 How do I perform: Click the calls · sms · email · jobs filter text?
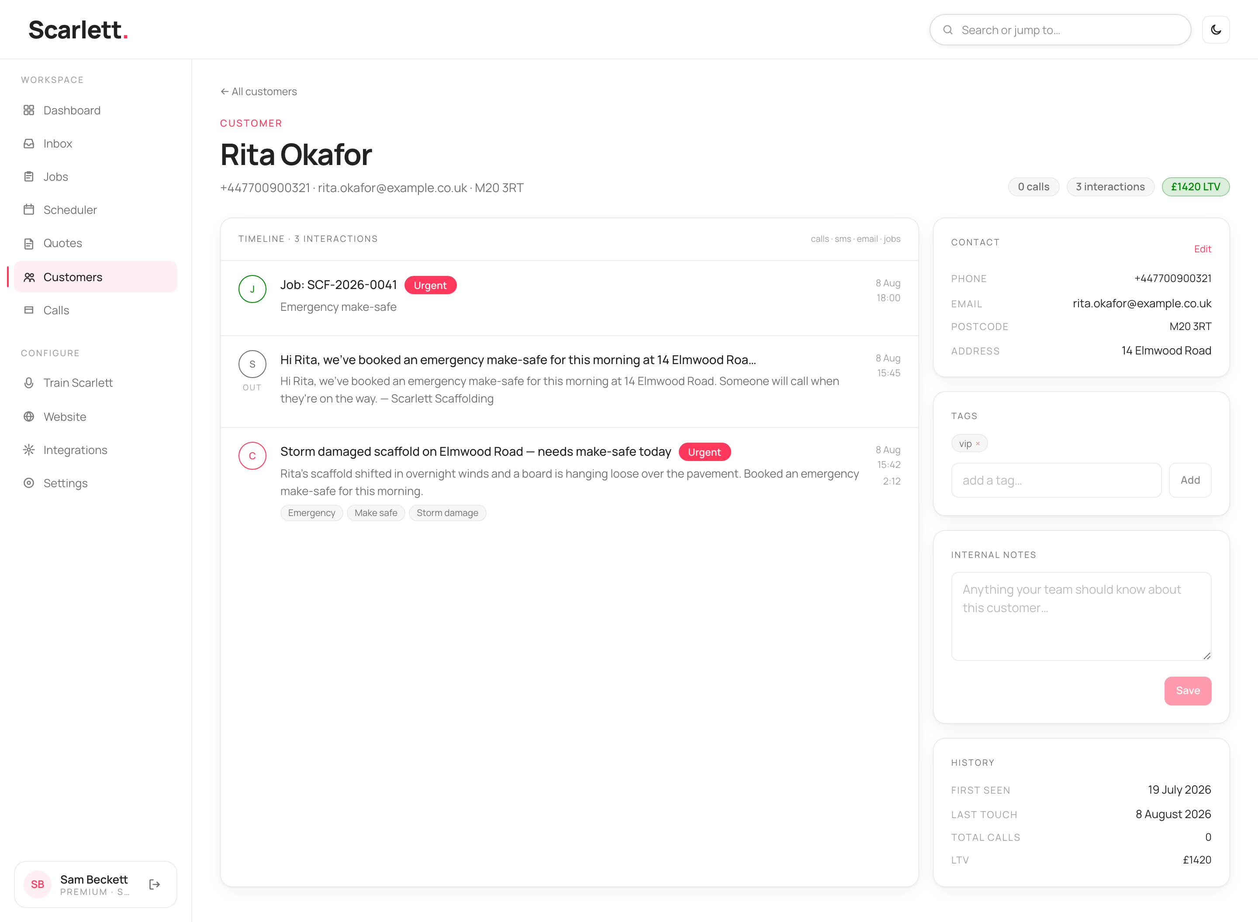point(855,239)
